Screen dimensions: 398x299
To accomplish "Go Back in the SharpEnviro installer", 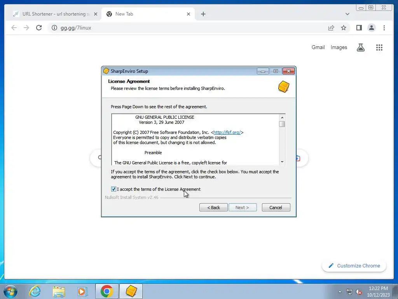I will coord(213,208).
